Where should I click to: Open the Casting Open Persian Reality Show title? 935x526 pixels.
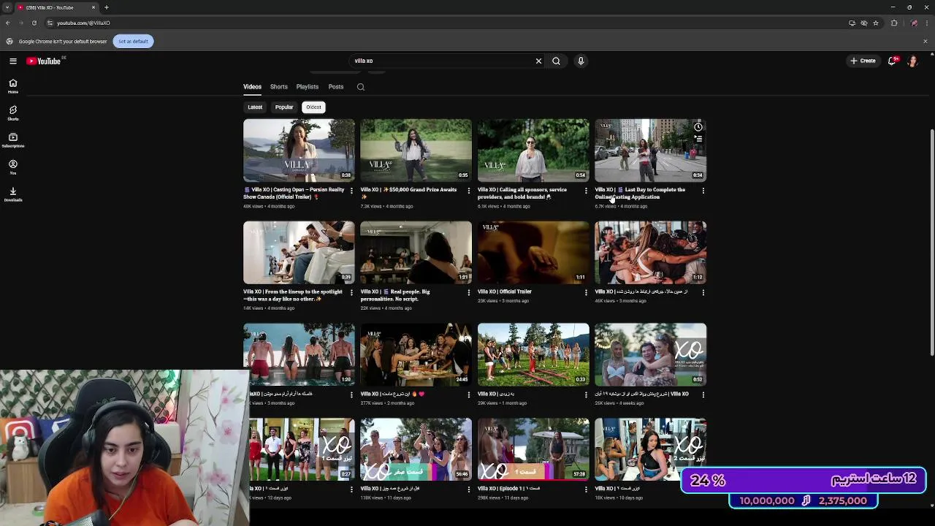294,193
